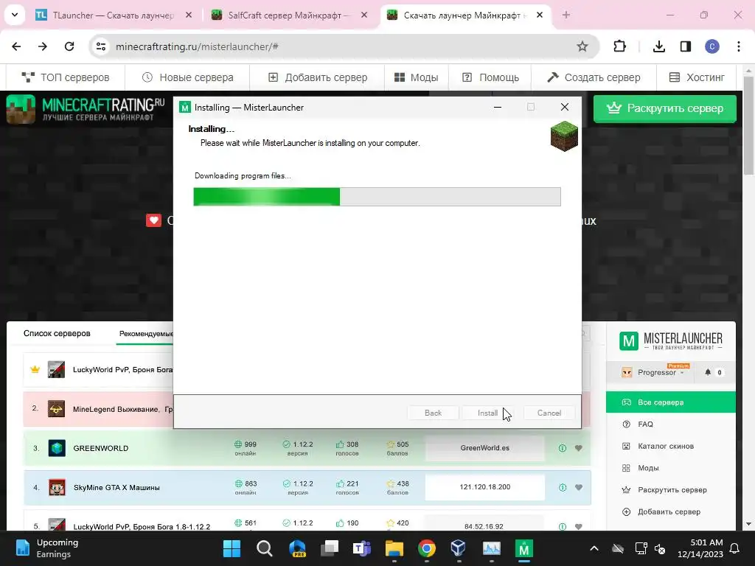Click the browser forward arrow
Screen dimensions: 755x566
[43, 46]
